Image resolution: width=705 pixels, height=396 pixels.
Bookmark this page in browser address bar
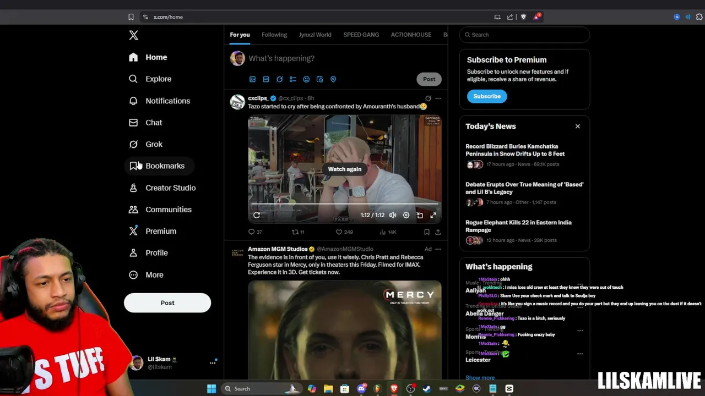131,17
